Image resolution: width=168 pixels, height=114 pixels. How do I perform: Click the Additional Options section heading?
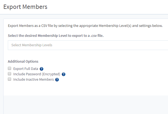(23, 62)
